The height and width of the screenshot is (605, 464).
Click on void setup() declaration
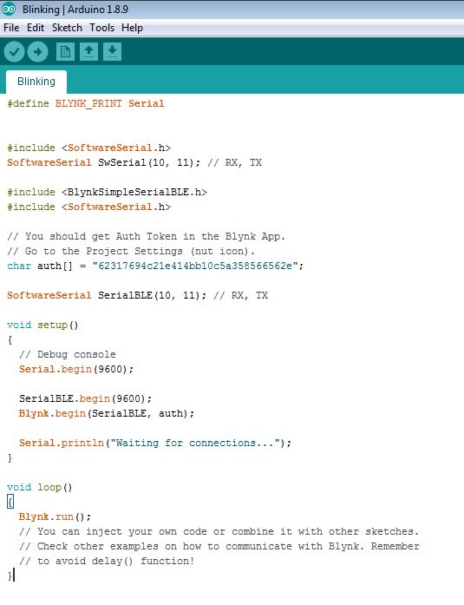pos(42,325)
